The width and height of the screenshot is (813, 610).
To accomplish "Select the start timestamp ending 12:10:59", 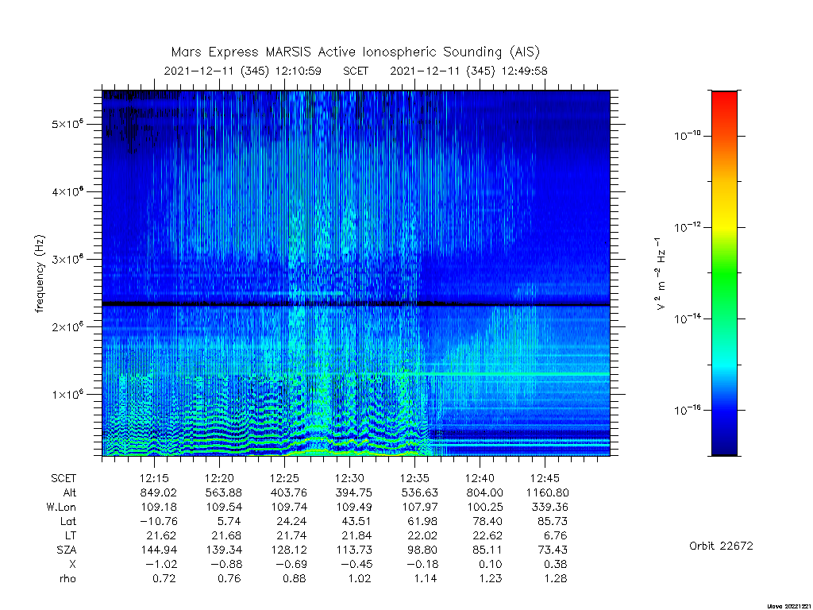I will [x=243, y=71].
